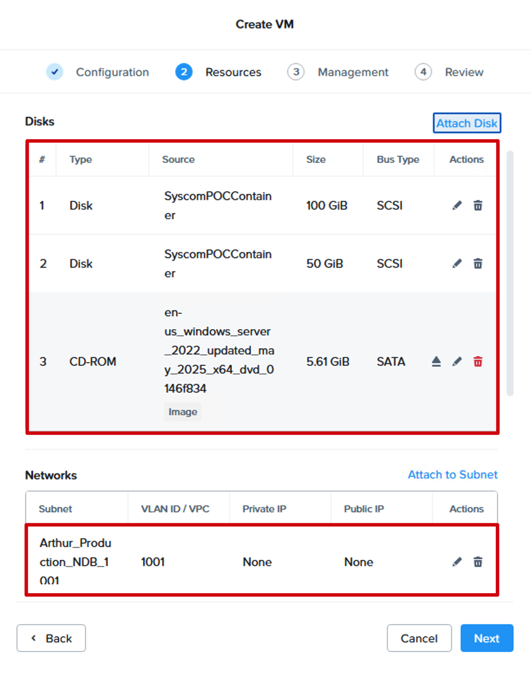Click SyscomPOCContainer source in disk row 1
531x676 pixels.
click(218, 206)
